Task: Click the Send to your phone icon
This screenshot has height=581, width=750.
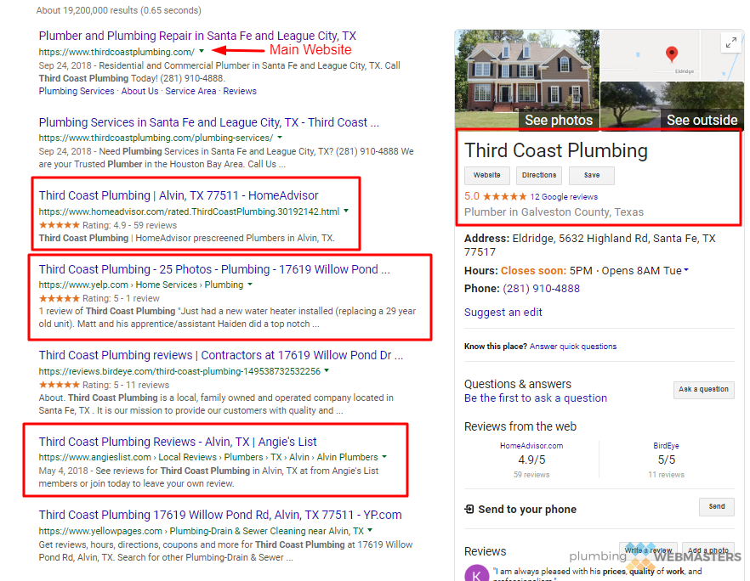Action: coord(469,510)
